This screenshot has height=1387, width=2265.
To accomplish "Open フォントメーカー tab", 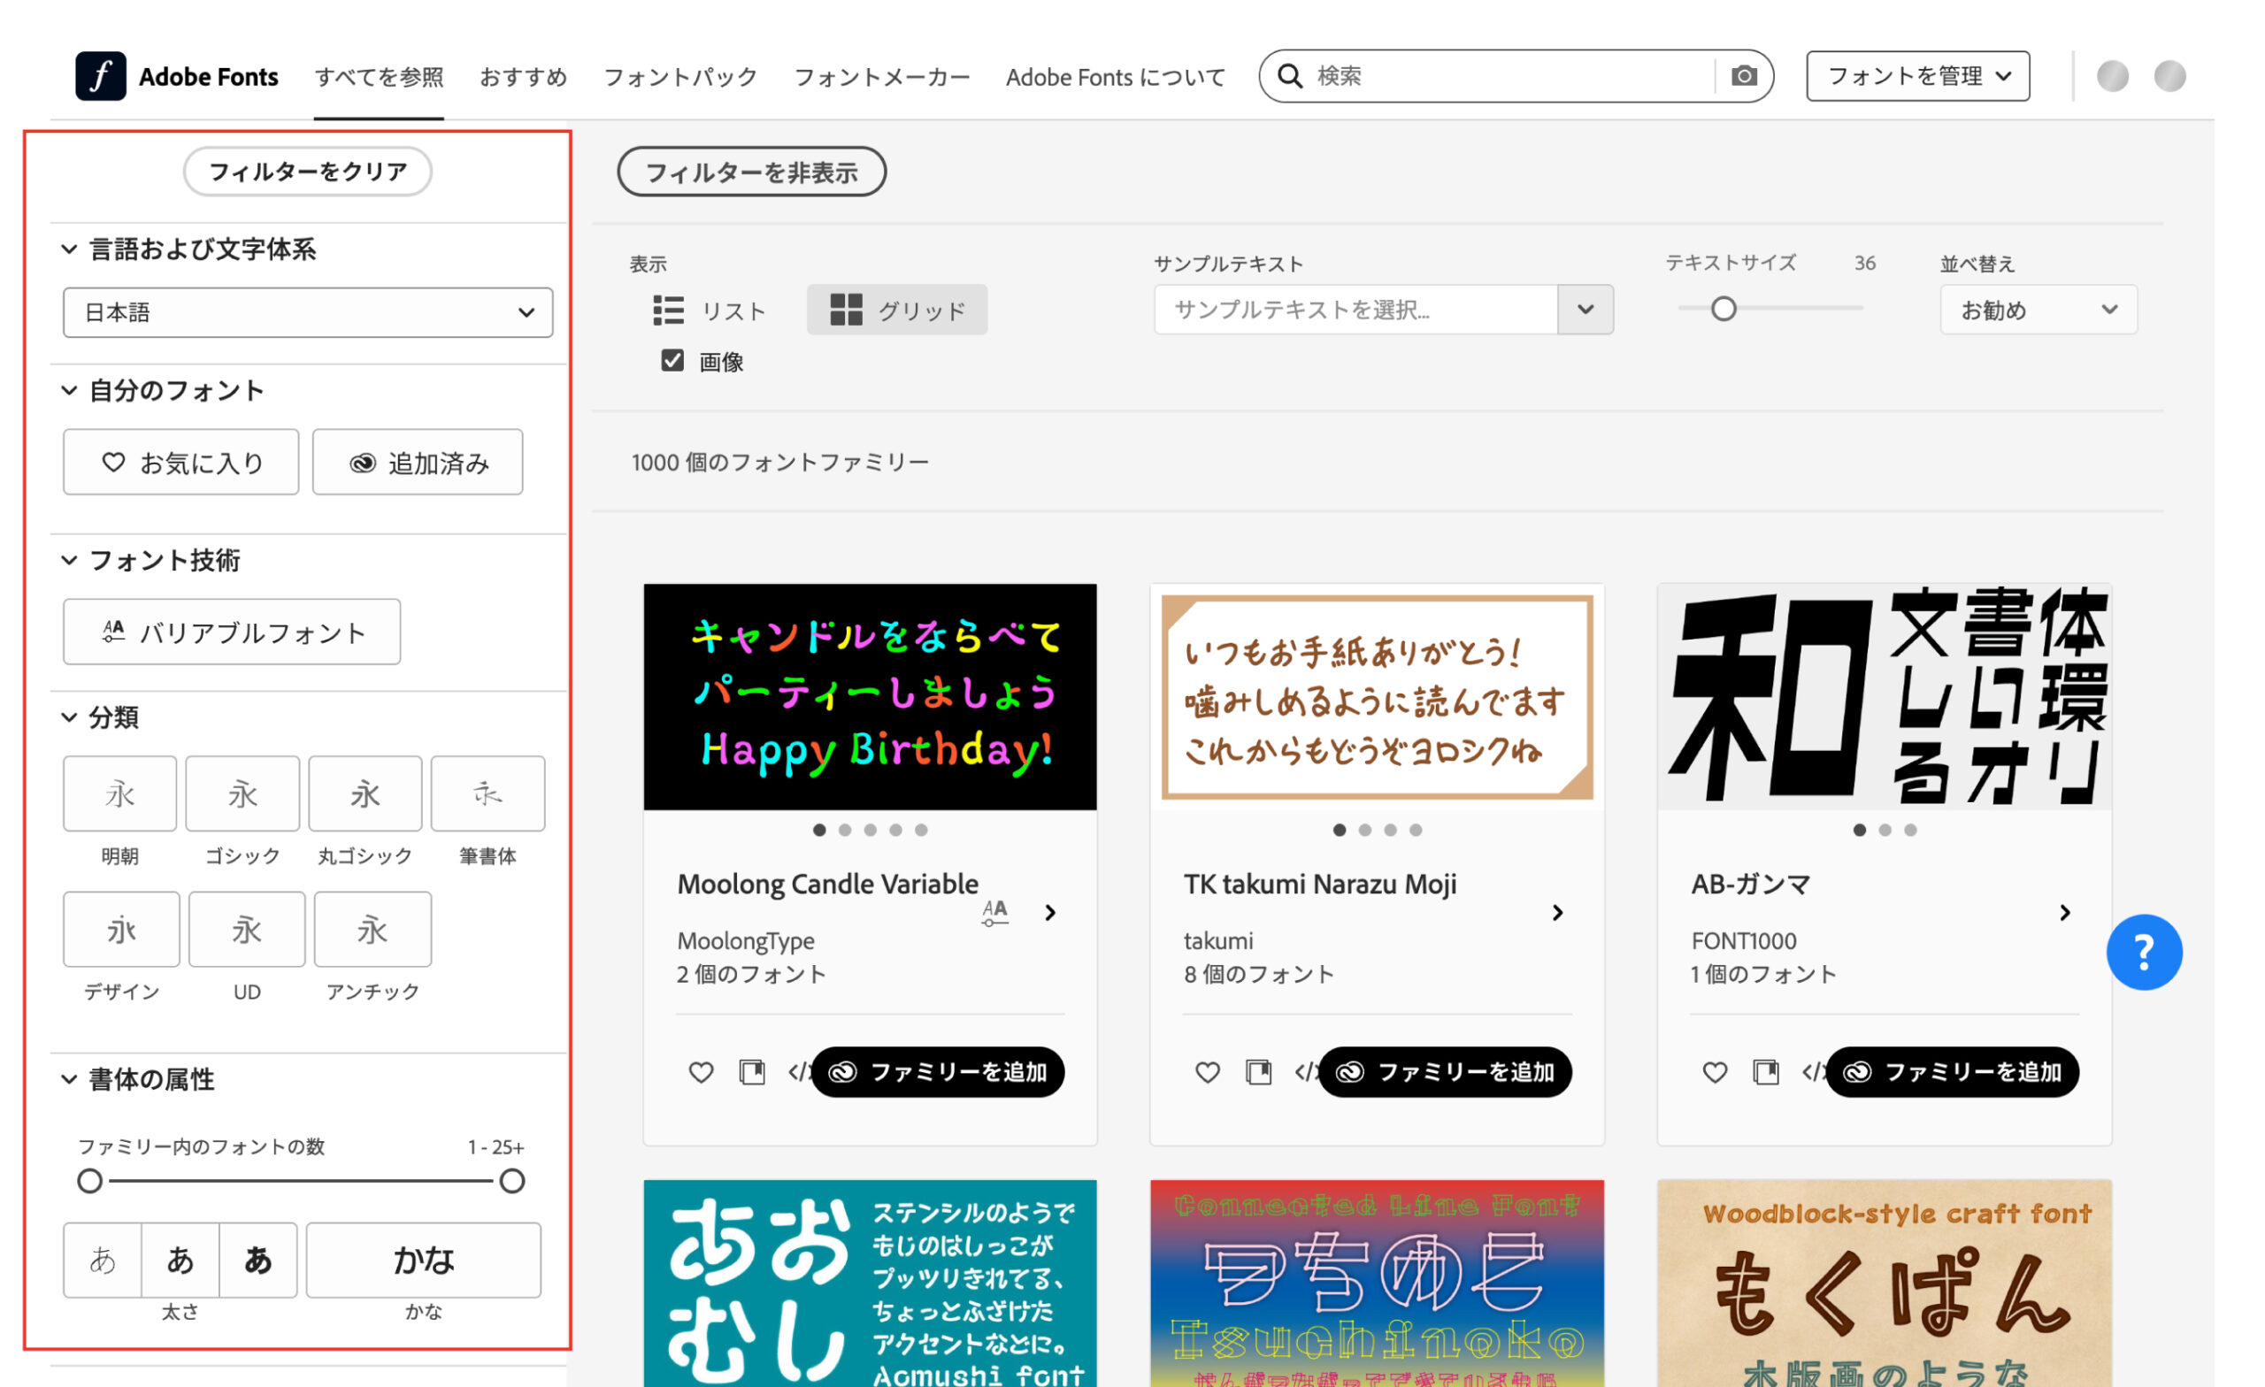I will (x=881, y=77).
